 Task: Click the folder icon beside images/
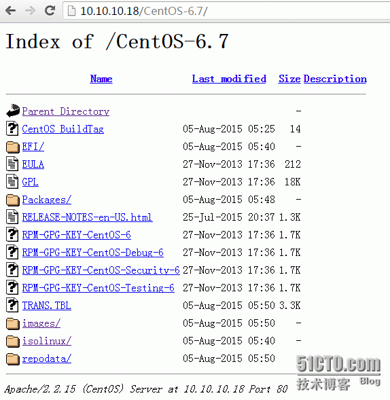pyautogui.click(x=13, y=324)
